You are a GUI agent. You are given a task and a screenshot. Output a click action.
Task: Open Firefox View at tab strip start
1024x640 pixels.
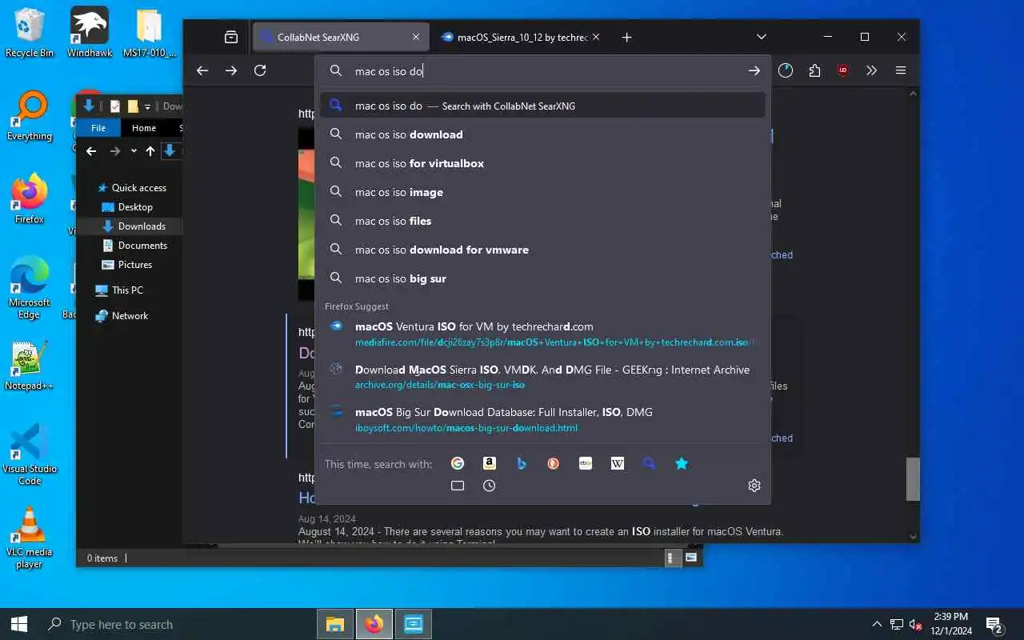point(231,37)
